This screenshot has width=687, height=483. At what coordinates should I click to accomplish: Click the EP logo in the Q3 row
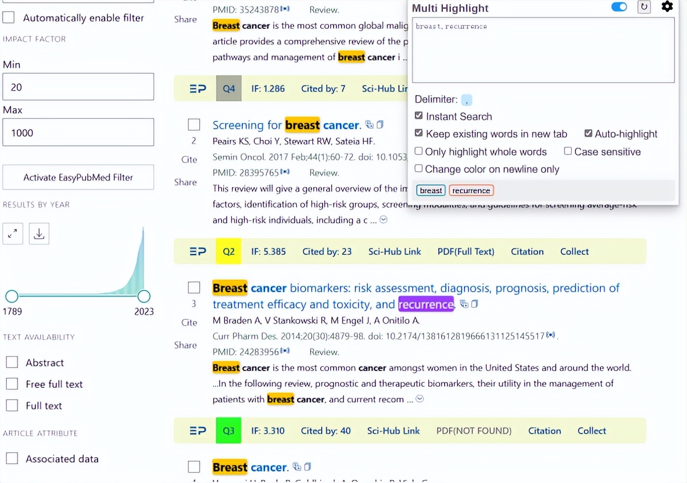(x=198, y=431)
